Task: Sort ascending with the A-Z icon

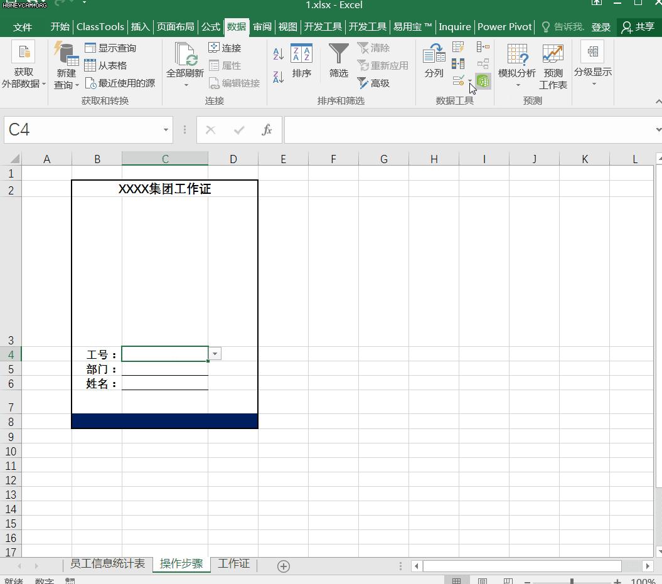Action: (x=278, y=54)
